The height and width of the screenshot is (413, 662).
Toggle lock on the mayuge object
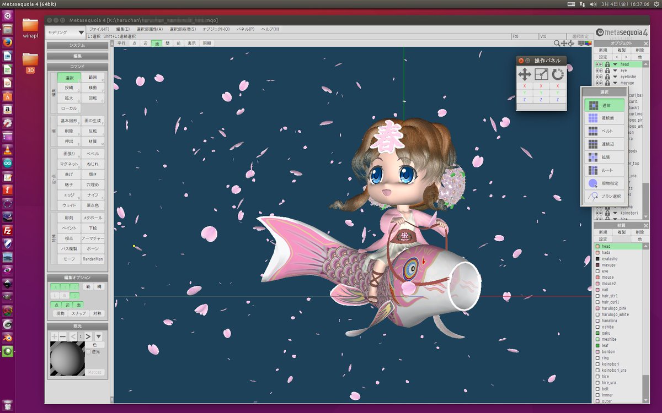coord(608,83)
